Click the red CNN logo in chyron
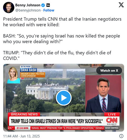Image resolution: width=127 pixels, height=140 pixels. tap(112, 120)
